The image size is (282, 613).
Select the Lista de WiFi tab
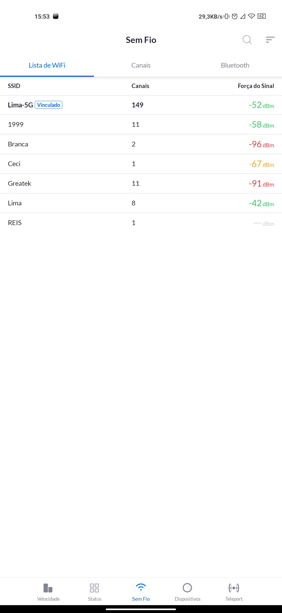pos(47,65)
